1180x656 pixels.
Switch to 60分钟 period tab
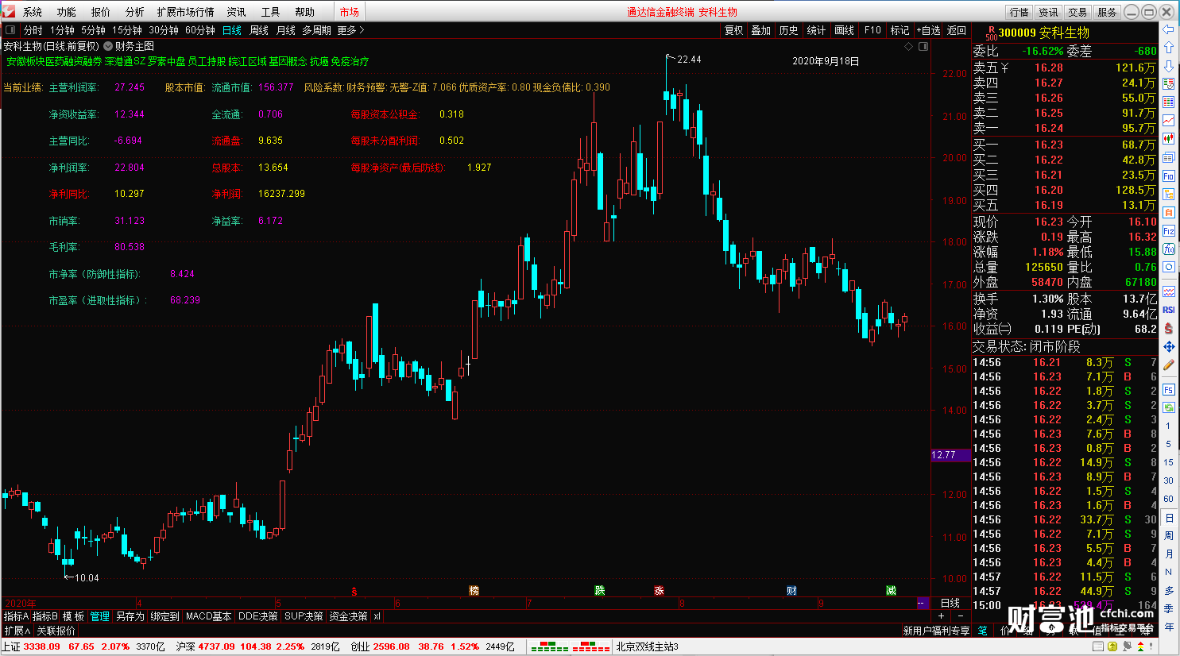pos(200,30)
